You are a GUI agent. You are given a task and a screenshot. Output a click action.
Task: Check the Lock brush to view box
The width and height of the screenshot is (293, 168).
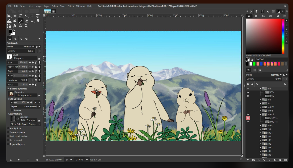pyautogui.click(x=9, y=136)
